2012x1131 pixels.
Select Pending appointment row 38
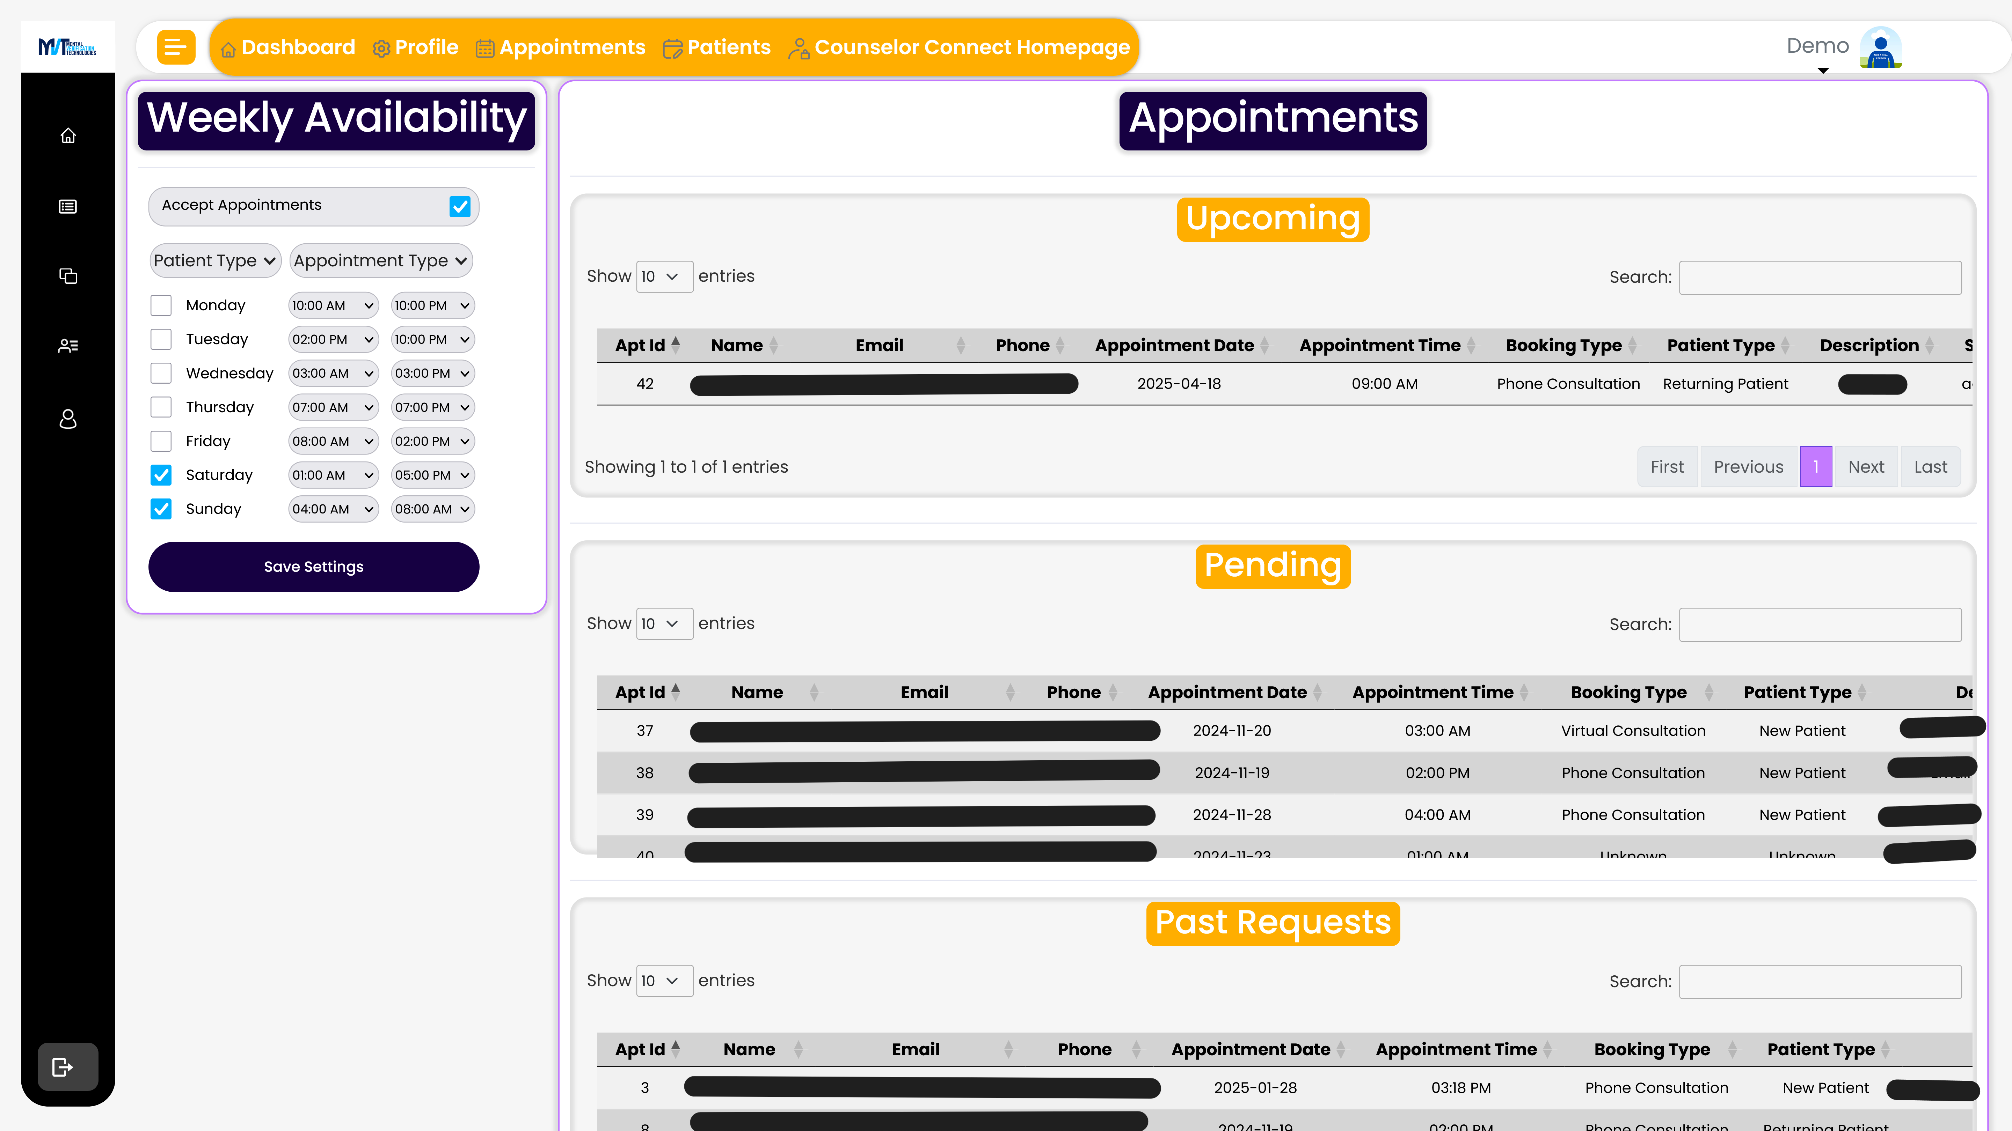[1285, 773]
